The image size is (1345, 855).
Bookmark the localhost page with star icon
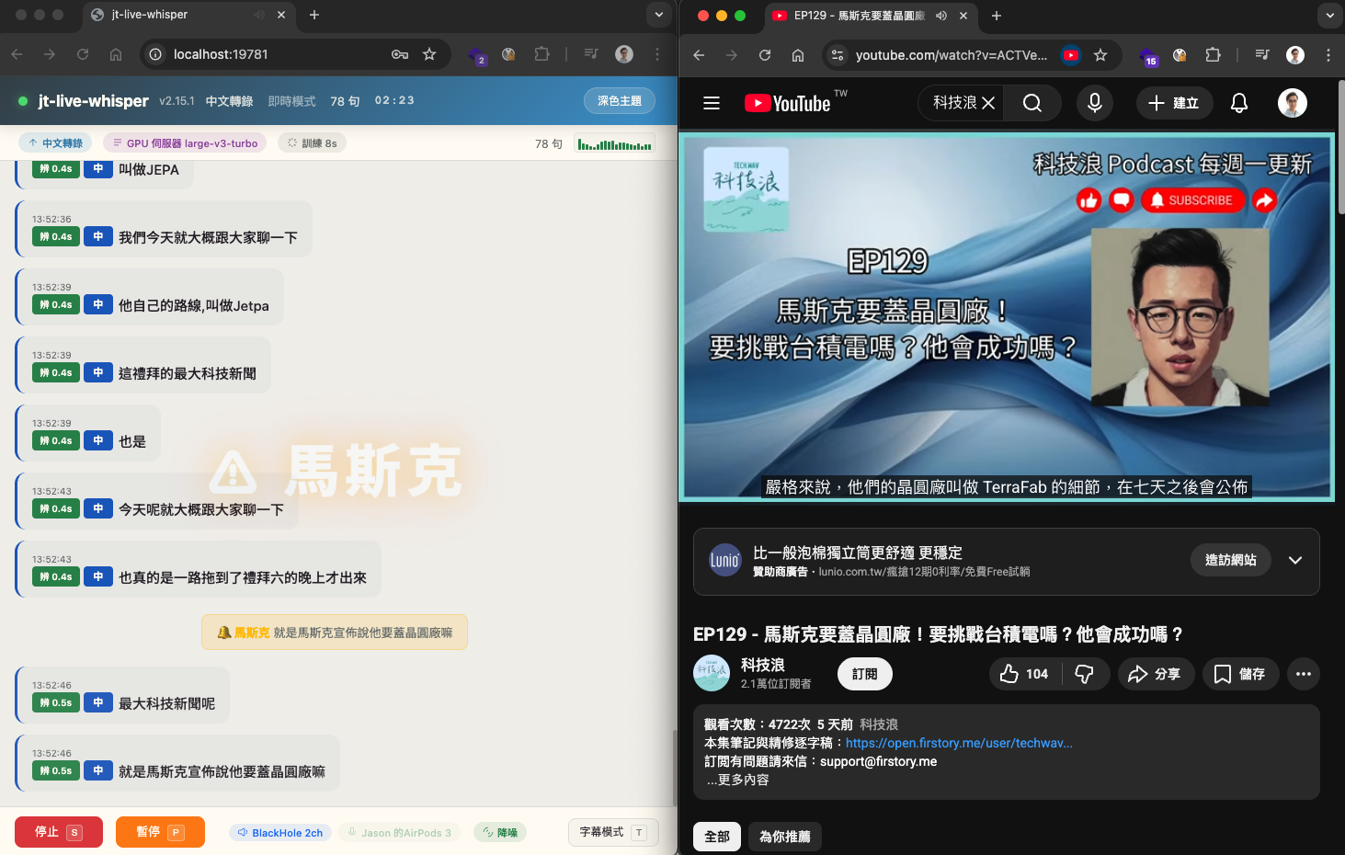pos(429,54)
